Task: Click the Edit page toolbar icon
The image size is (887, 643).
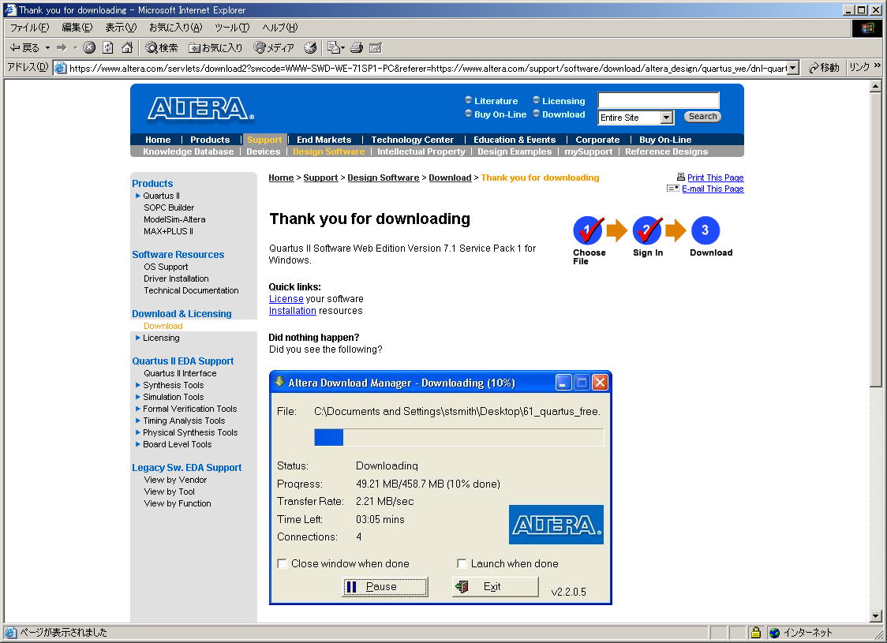Action: coord(375,47)
